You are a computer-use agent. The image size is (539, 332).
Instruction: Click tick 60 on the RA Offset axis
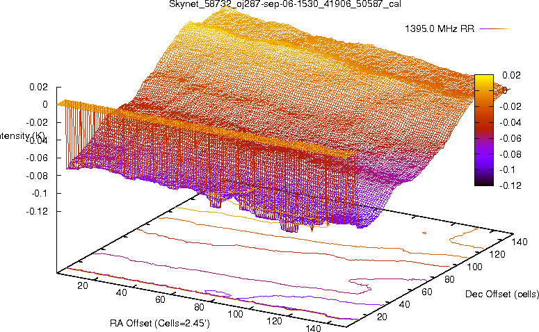tap(160, 300)
